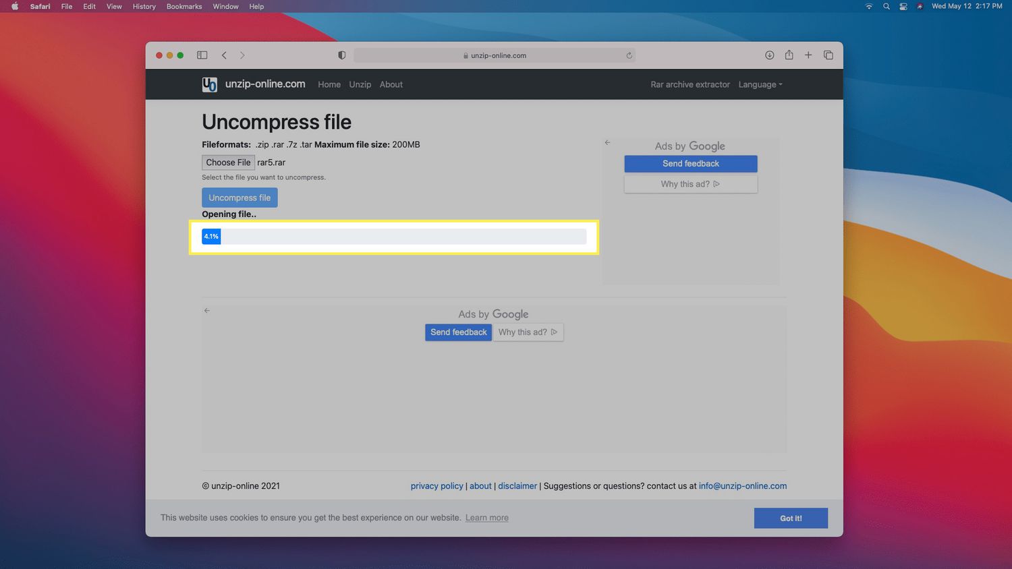Click the privacy shield icon in toolbar
The height and width of the screenshot is (569, 1012).
[x=342, y=55]
